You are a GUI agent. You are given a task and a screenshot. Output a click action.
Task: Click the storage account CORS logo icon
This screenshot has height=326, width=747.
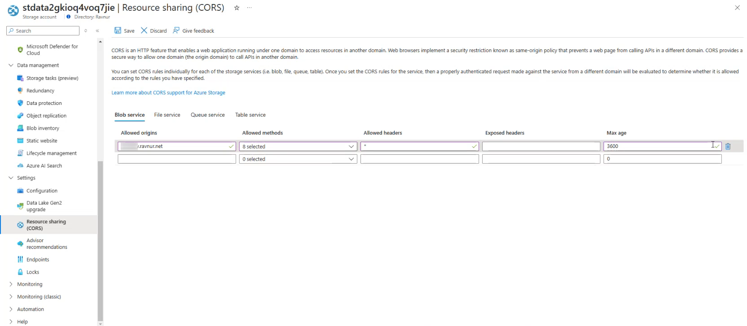tap(13, 11)
